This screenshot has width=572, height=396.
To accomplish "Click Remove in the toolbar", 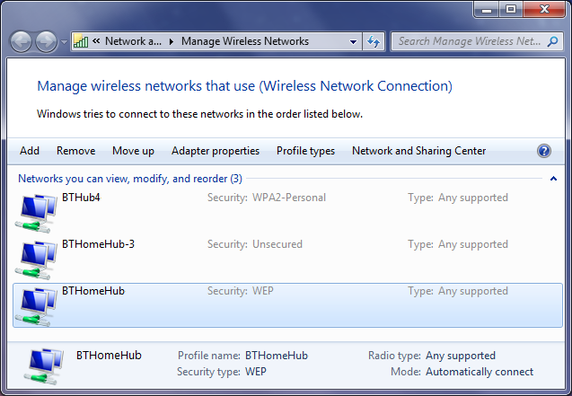I will (75, 151).
